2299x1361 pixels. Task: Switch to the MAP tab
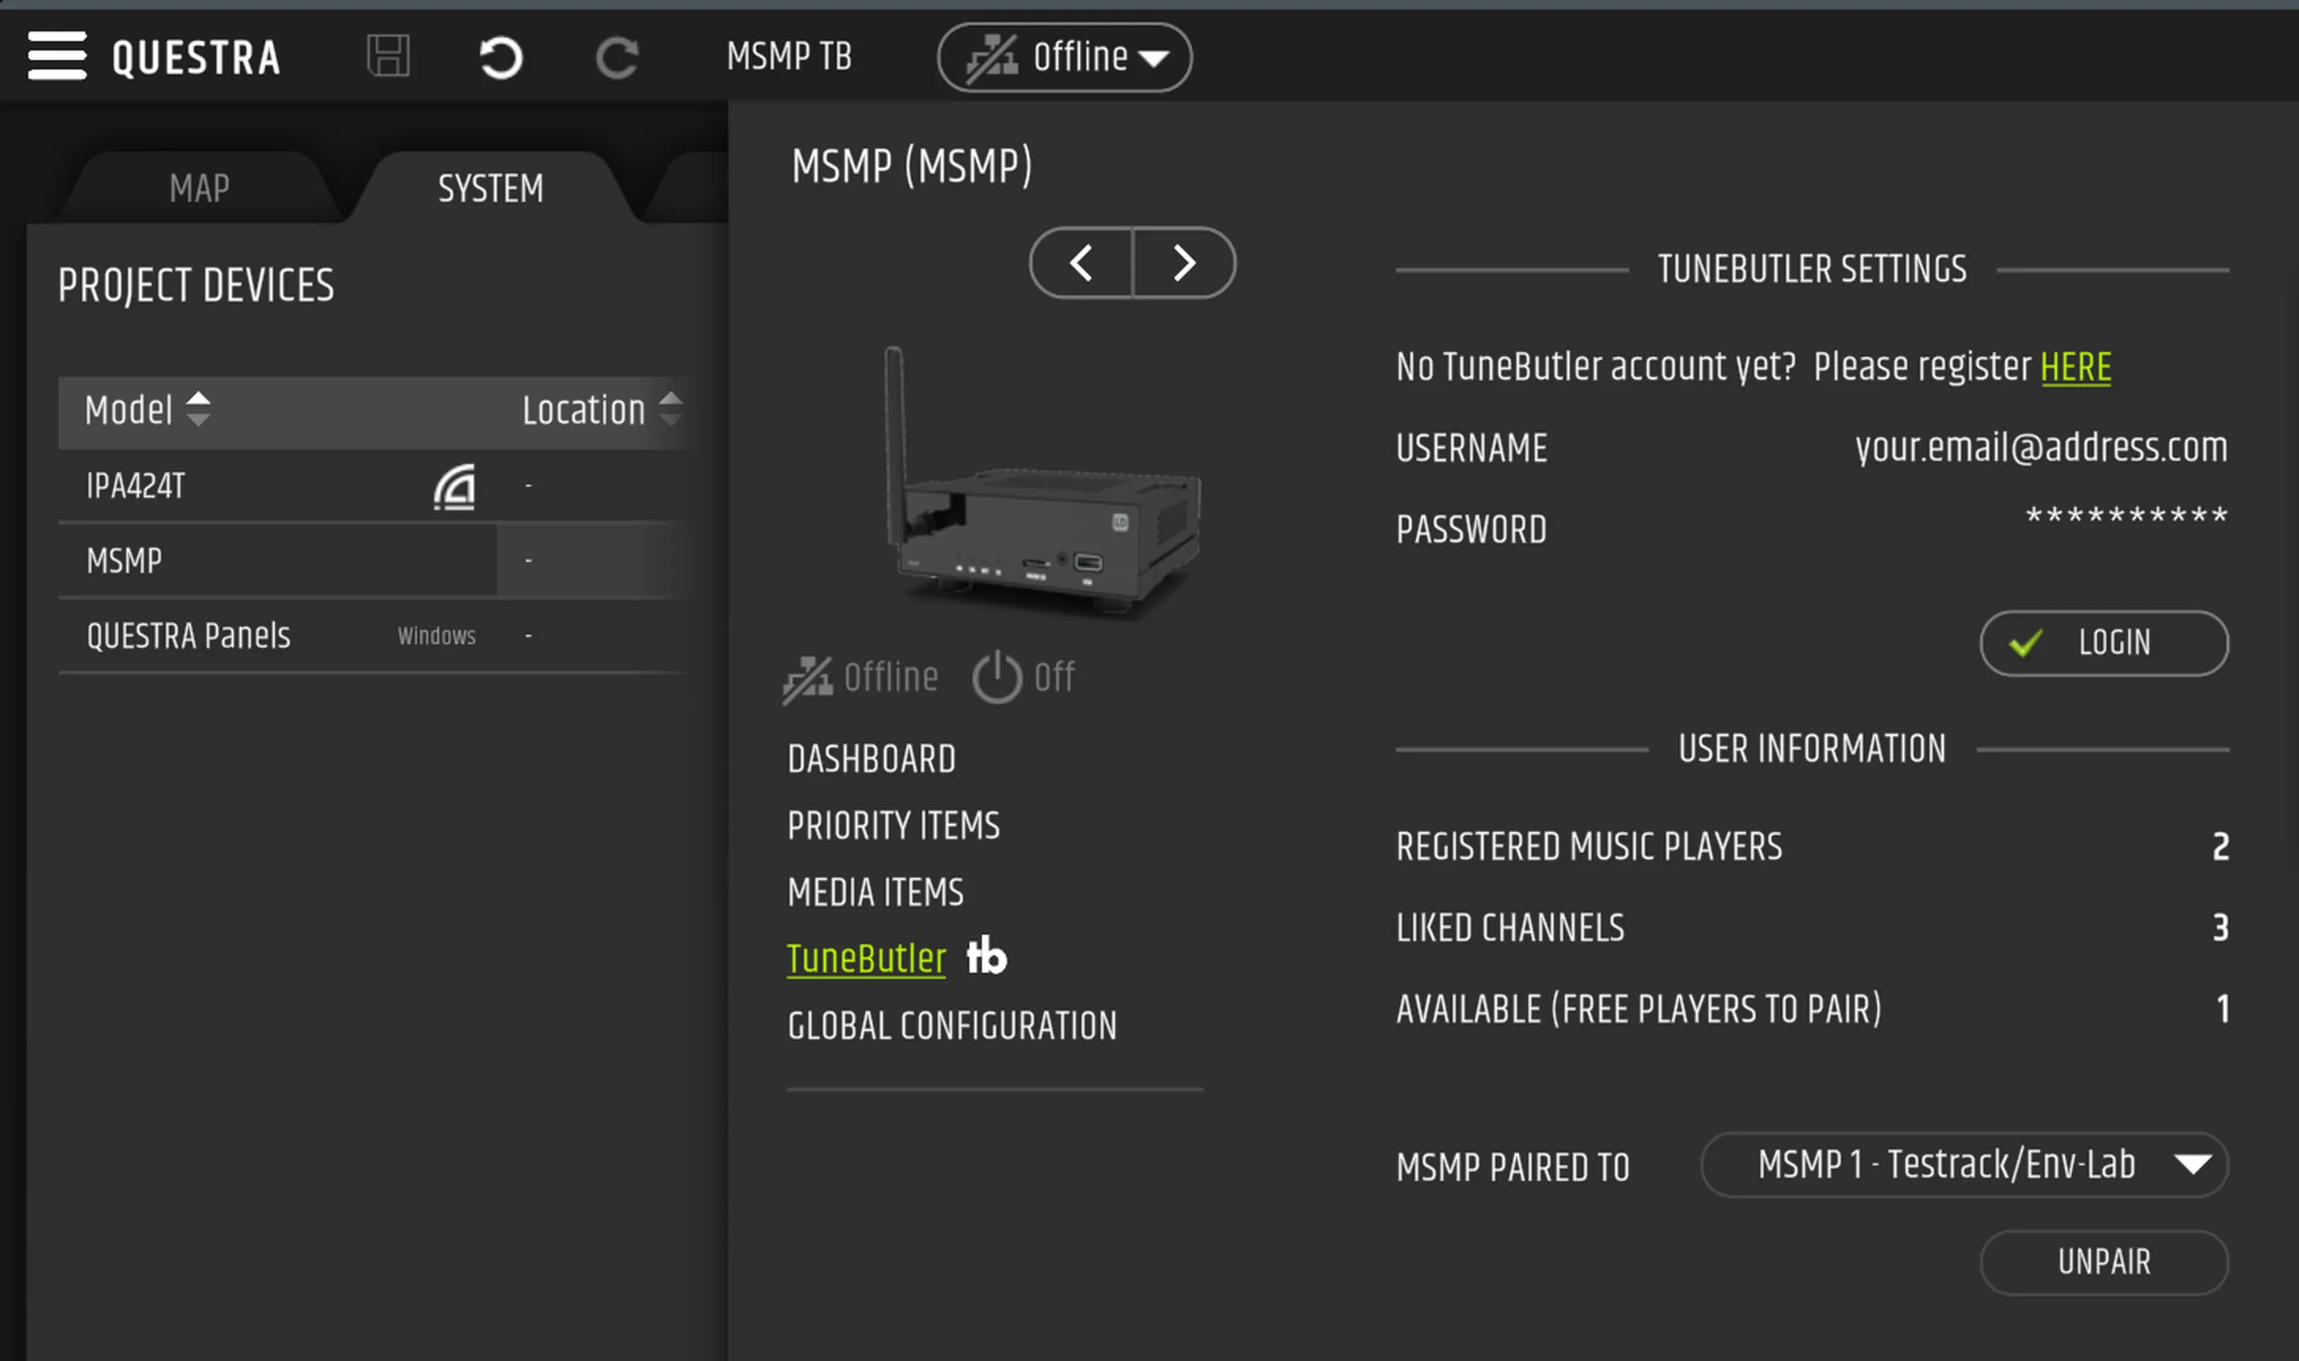click(199, 188)
